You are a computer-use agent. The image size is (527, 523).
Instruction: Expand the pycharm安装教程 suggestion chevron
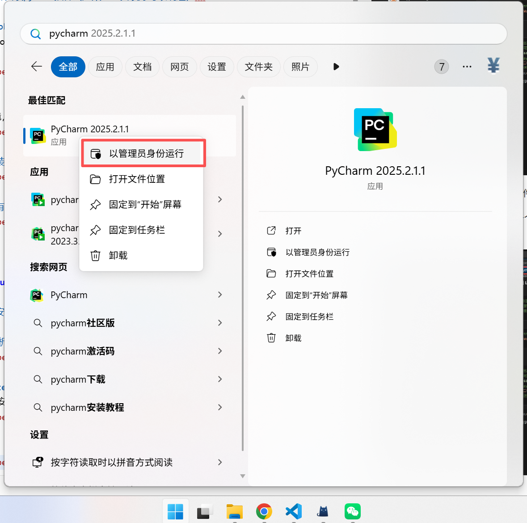pos(220,407)
